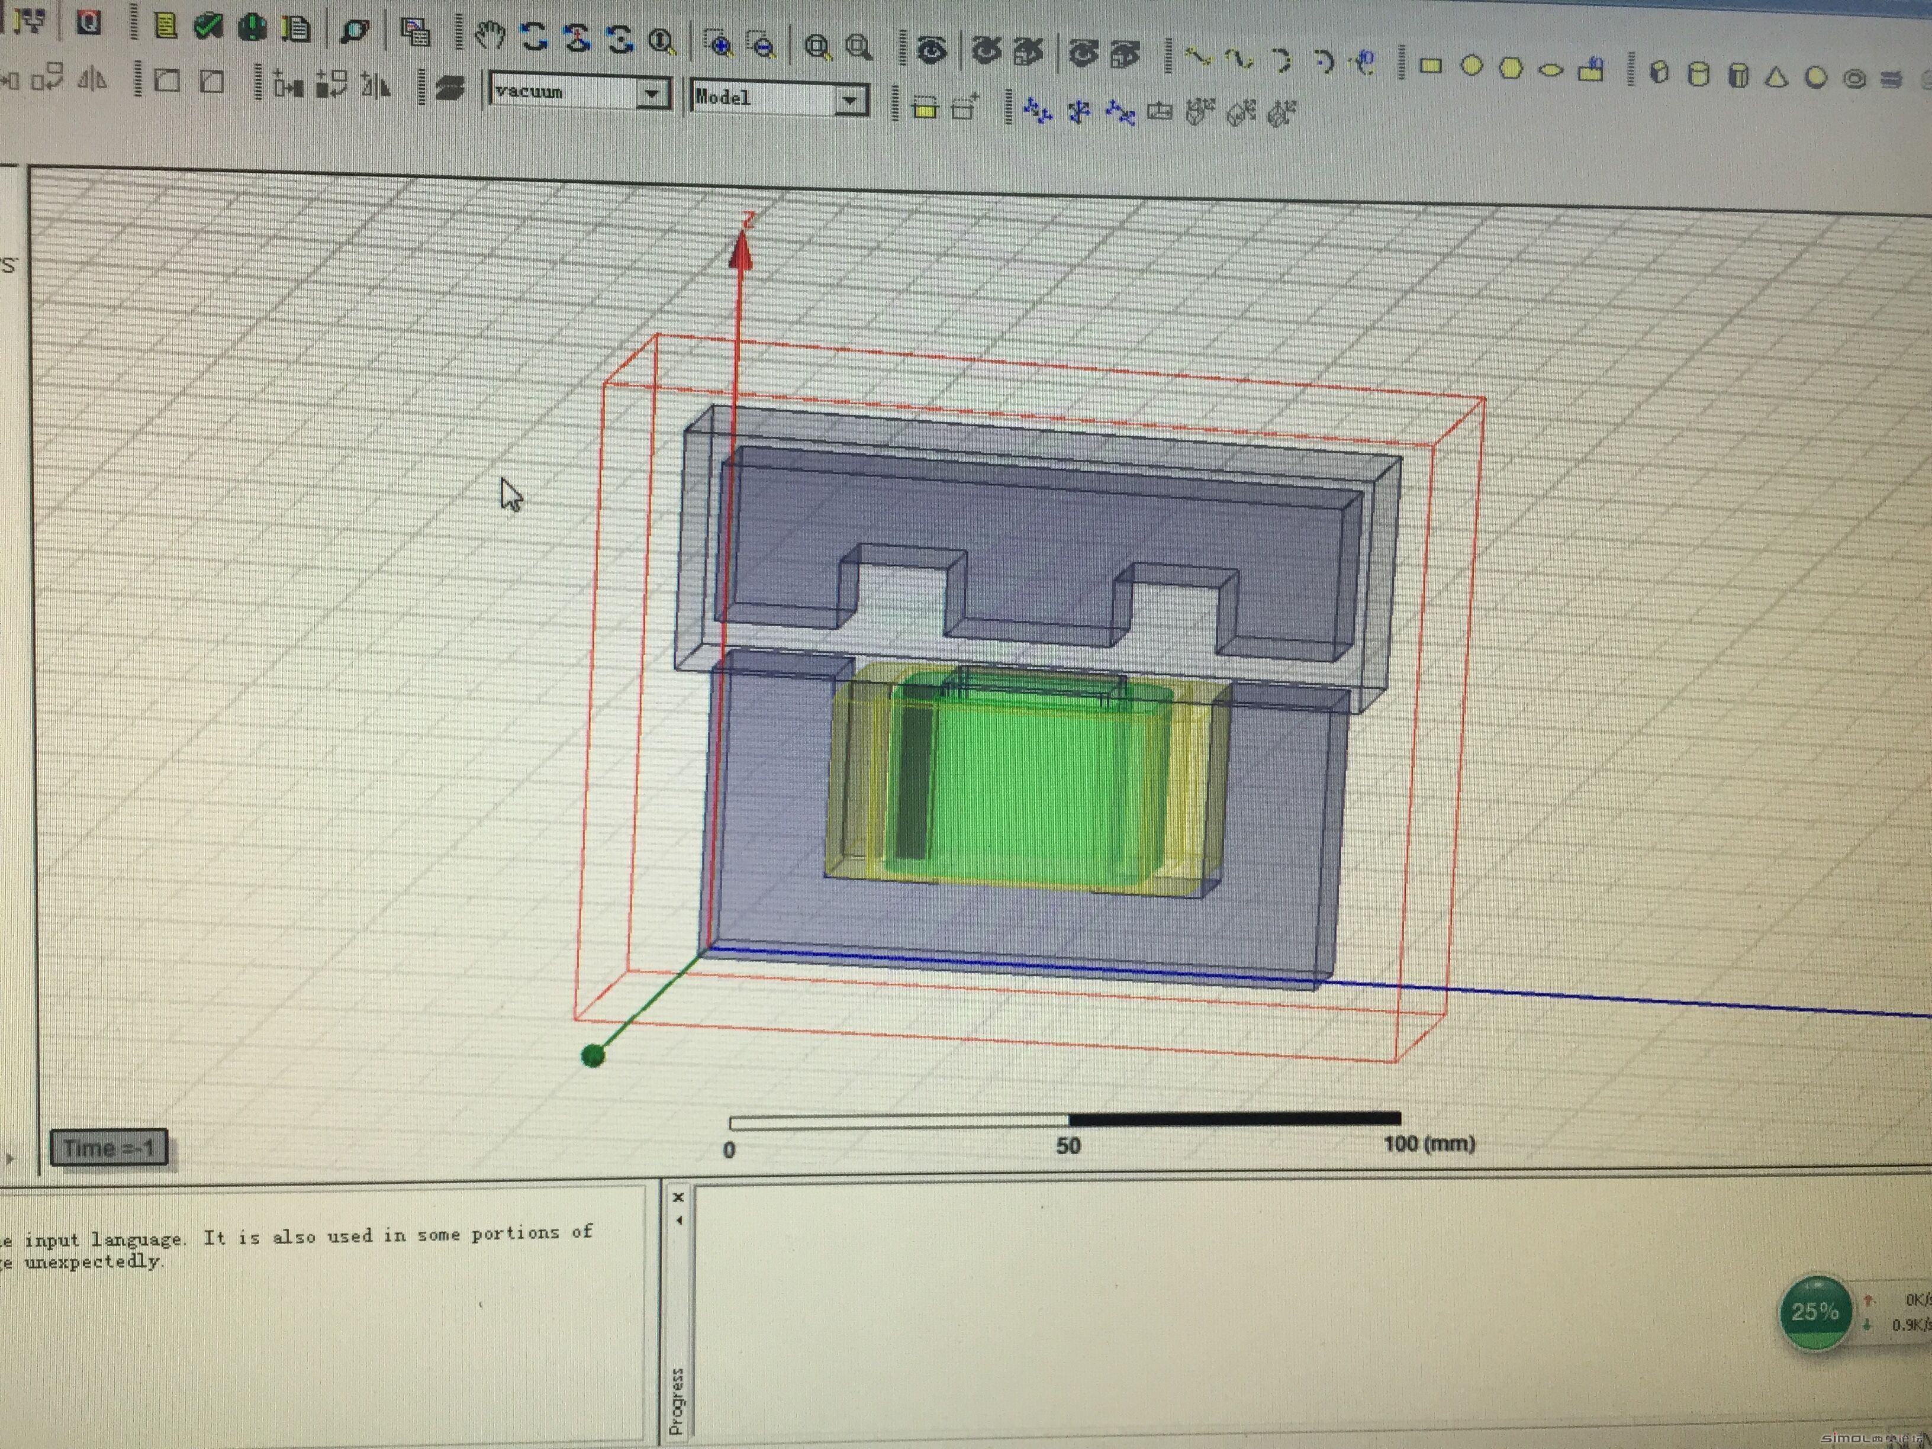Click the Duplicate Around Axis icon
The image size is (1932, 1449).
[x=332, y=85]
